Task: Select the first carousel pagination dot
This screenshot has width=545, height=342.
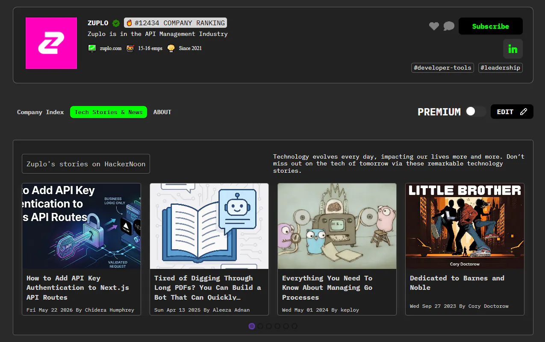Action: click(x=252, y=326)
